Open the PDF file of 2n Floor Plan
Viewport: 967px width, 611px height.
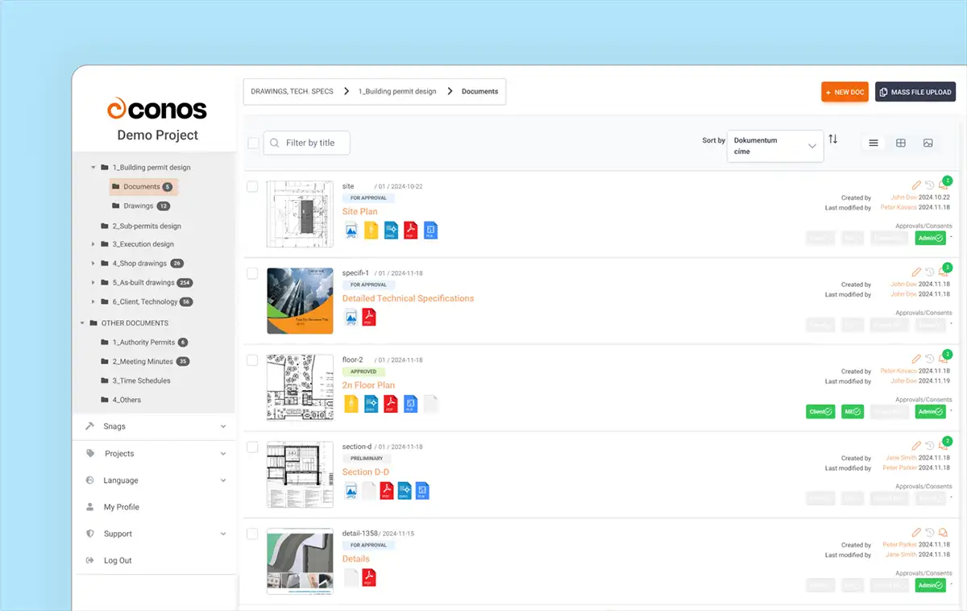[x=391, y=404]
